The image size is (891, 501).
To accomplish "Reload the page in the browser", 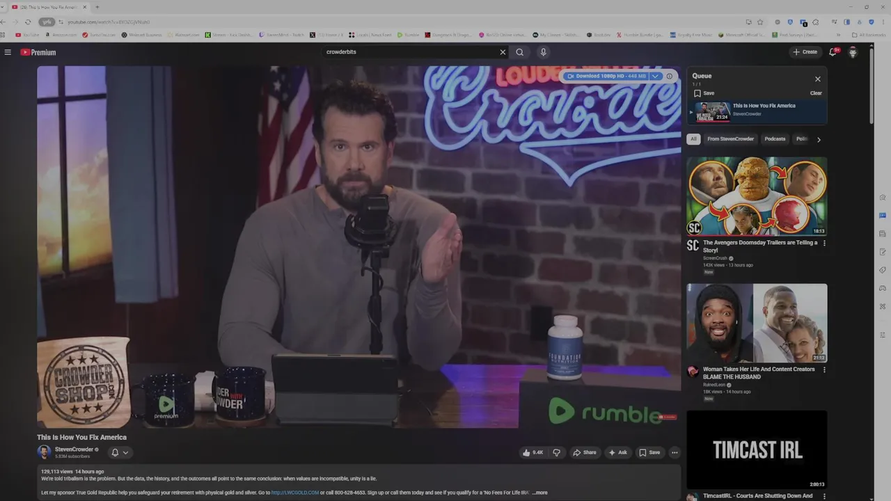I will tap(29, 22).
